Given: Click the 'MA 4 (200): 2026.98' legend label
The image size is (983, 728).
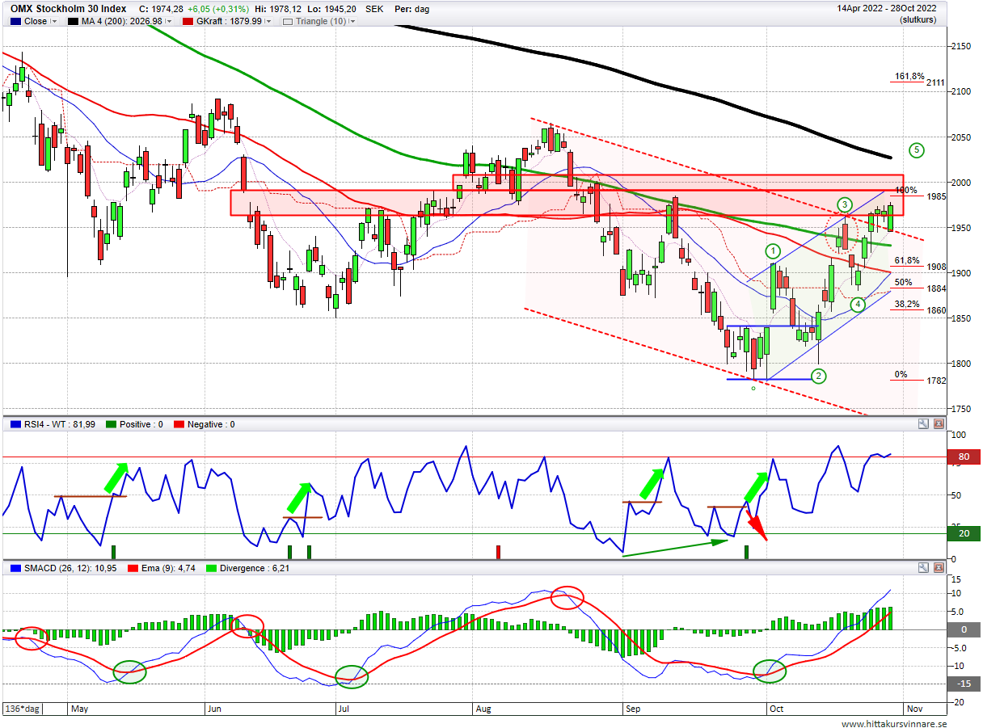Looking at the screenshot, I should coord(123,22).
